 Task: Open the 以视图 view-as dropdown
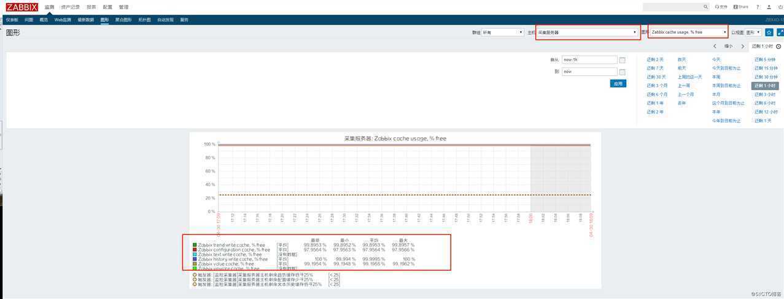click(754, 32)
